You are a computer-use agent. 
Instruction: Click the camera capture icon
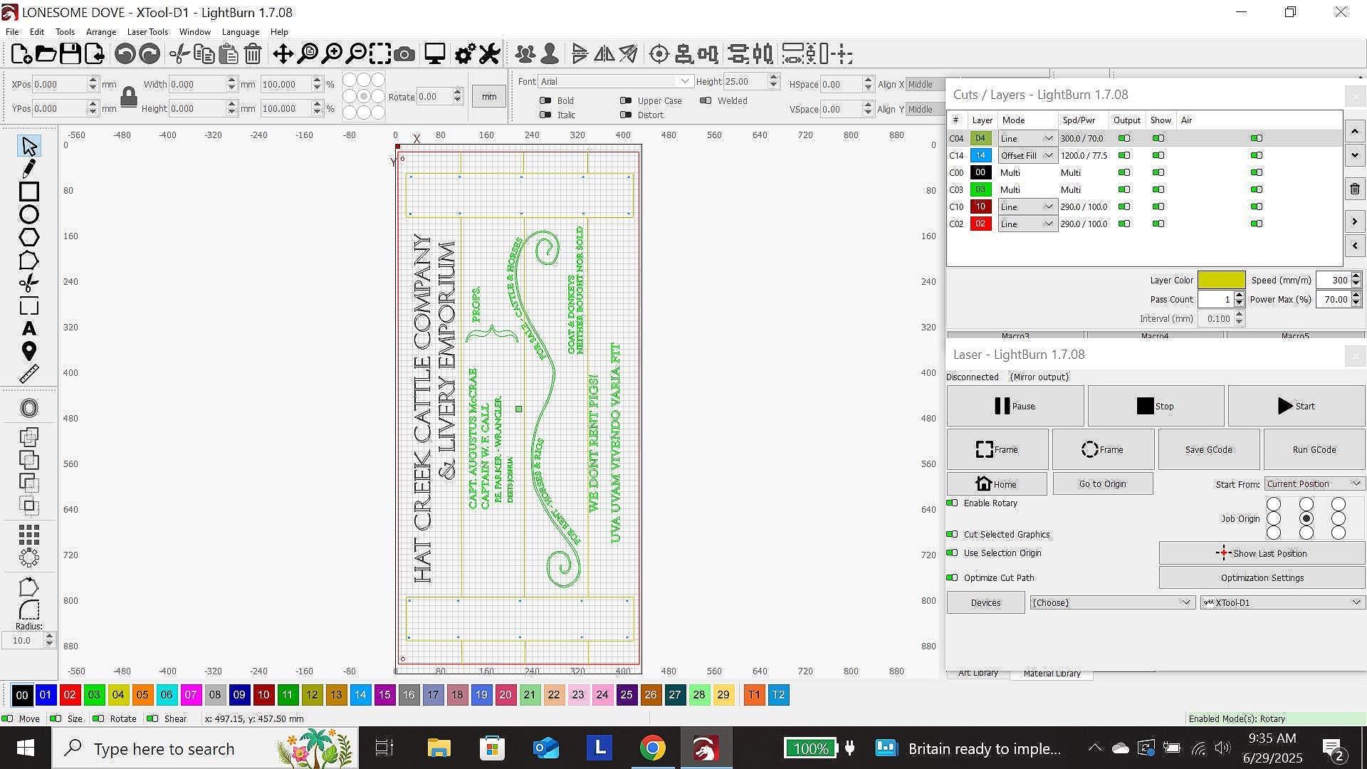404,54
